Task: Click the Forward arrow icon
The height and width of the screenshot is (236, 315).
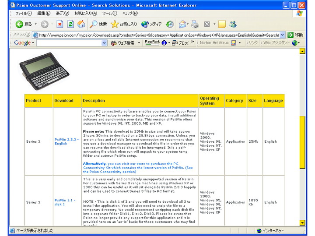Action: 45,25
